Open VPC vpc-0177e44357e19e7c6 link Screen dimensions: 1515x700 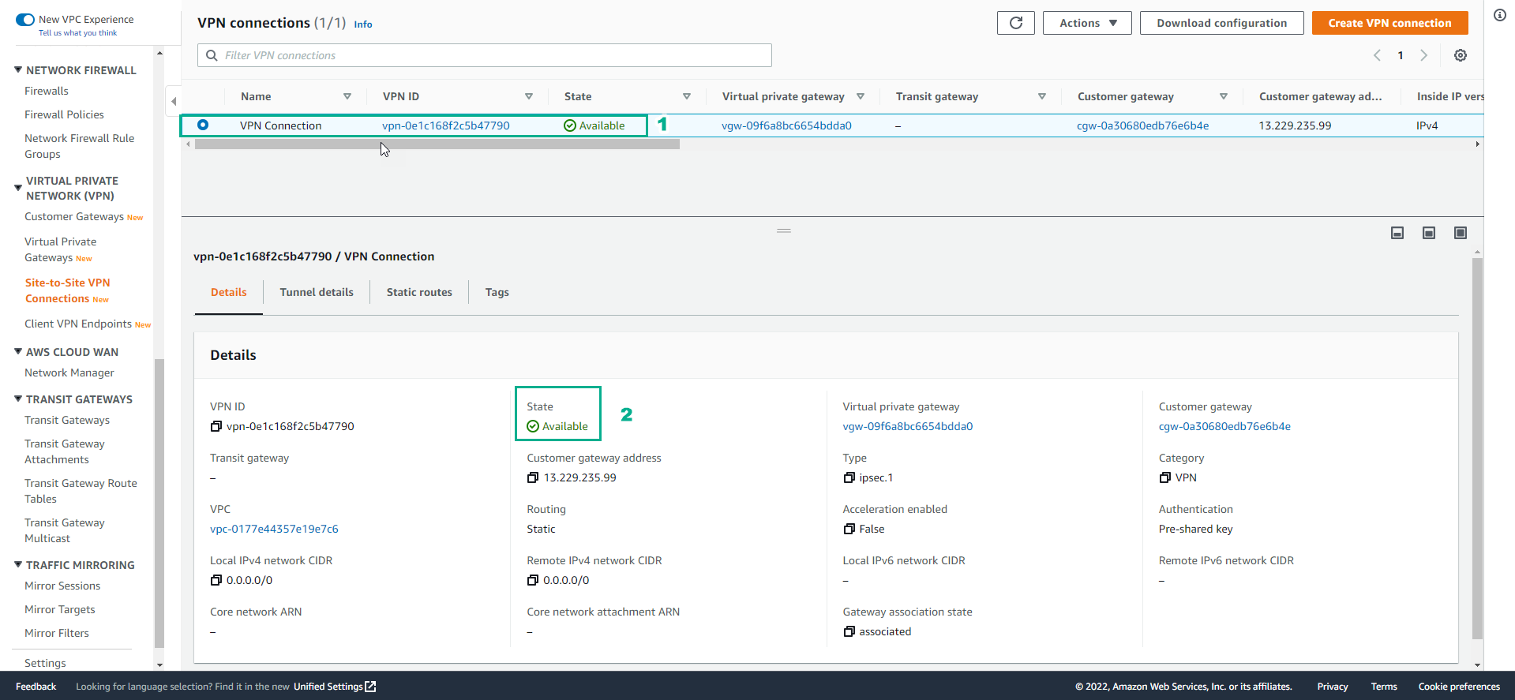point(274,529)
